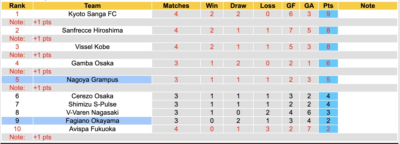Click the Pts column header

click(x=328, y=6)
